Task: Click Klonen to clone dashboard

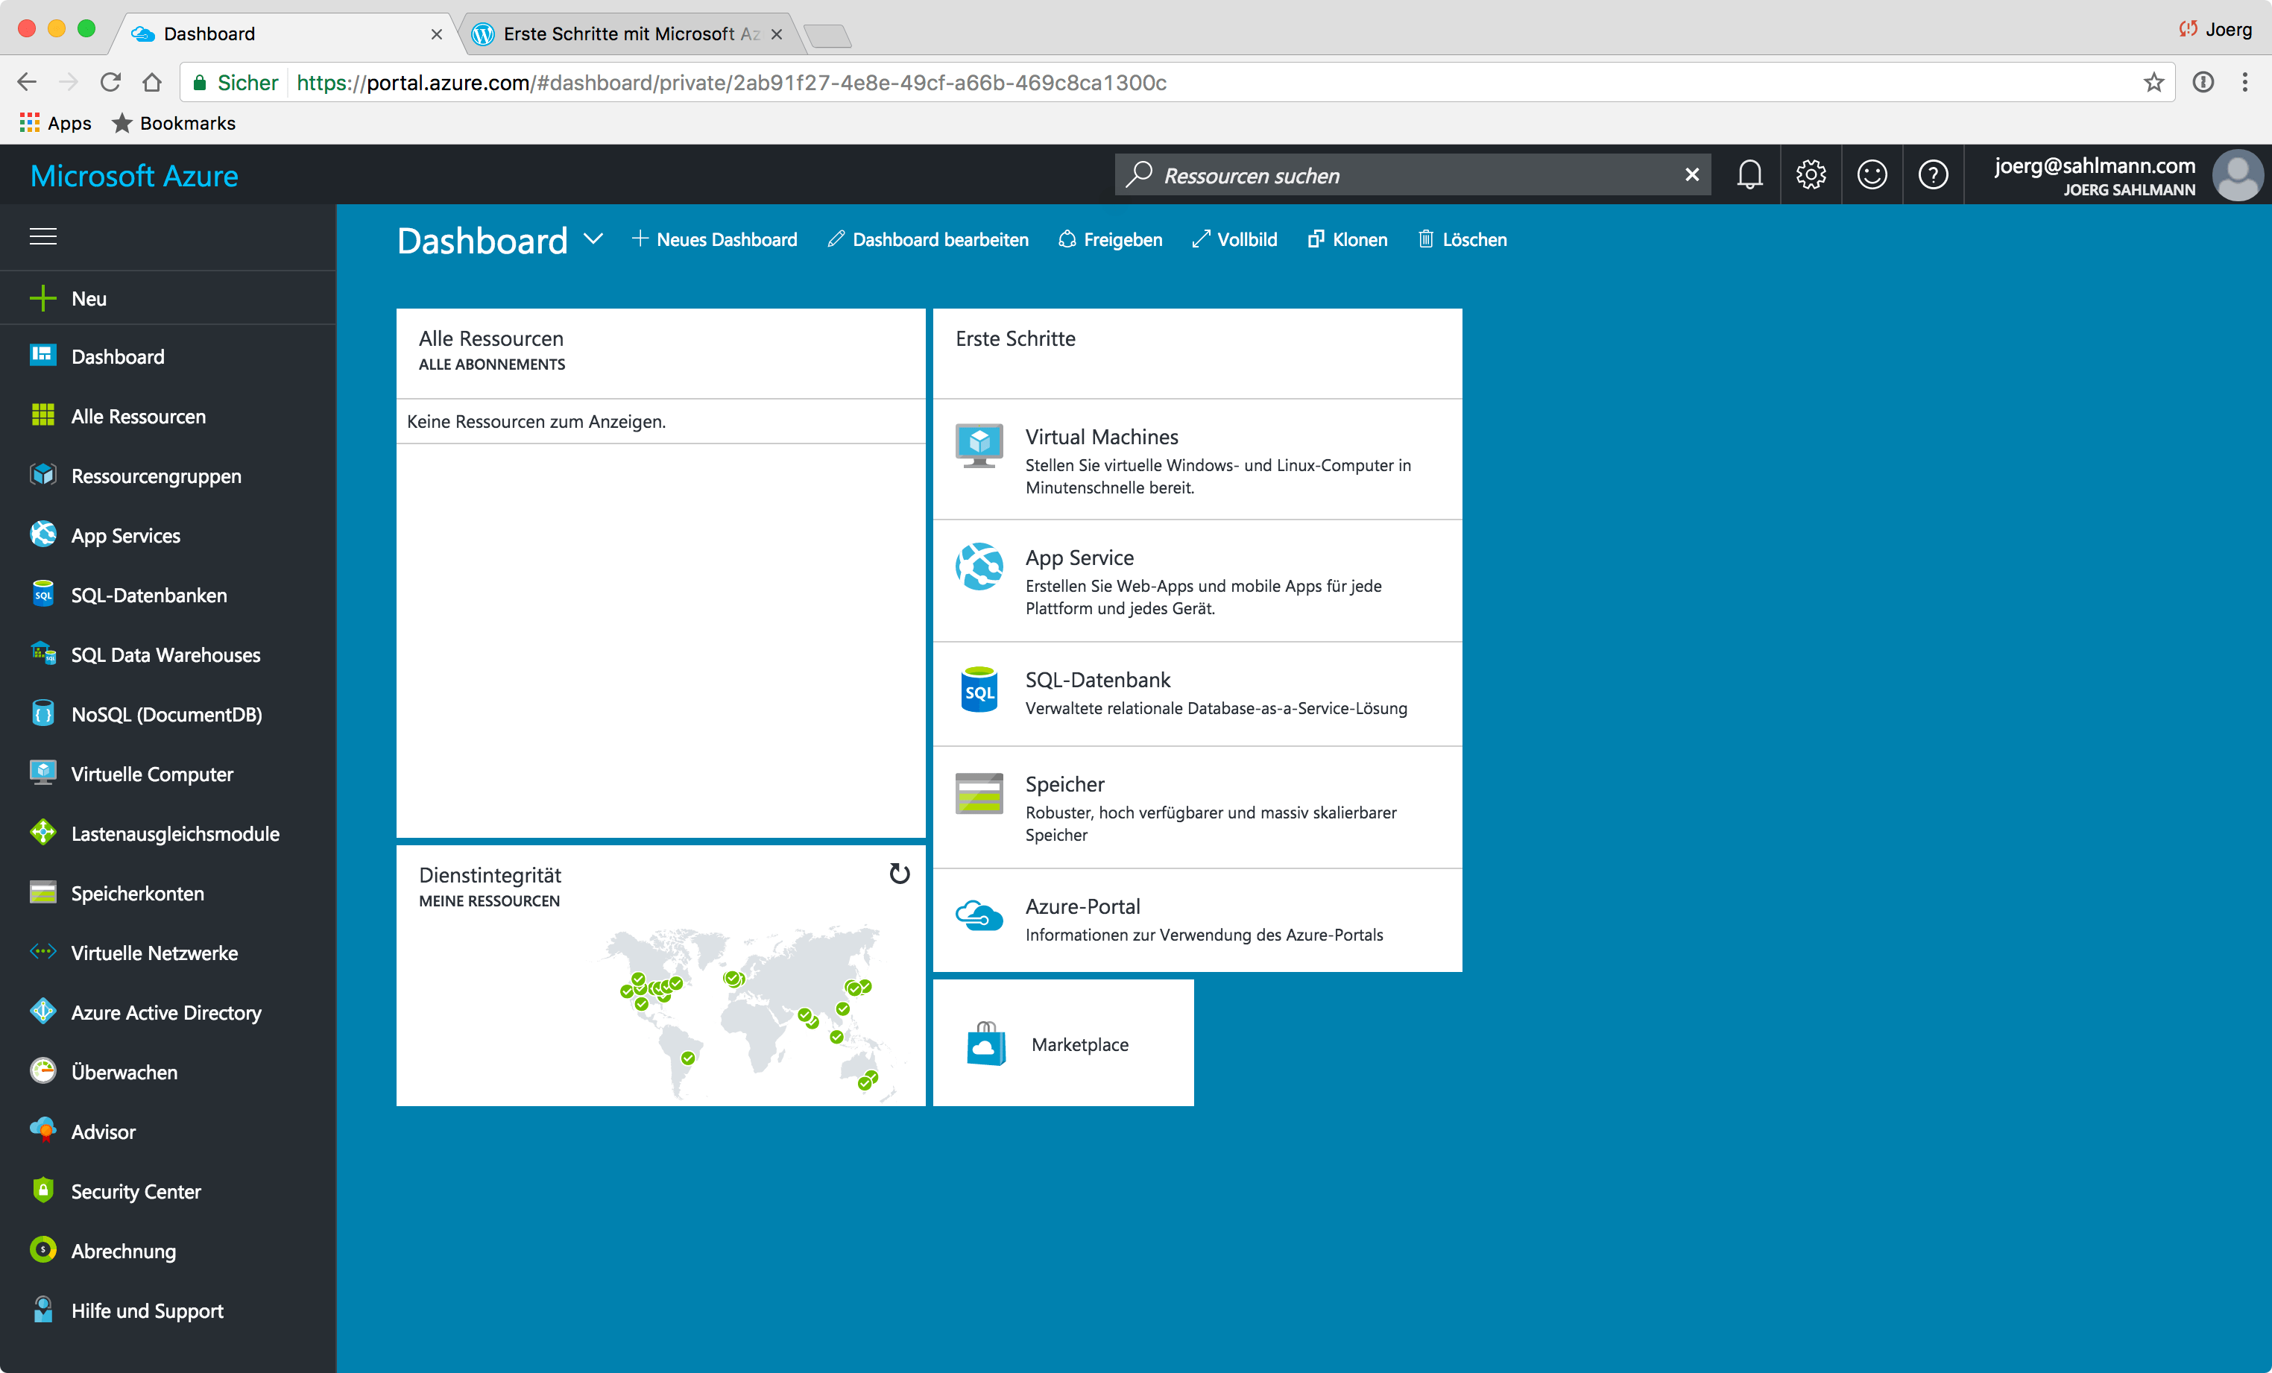Action: [x=1347, y=240]
